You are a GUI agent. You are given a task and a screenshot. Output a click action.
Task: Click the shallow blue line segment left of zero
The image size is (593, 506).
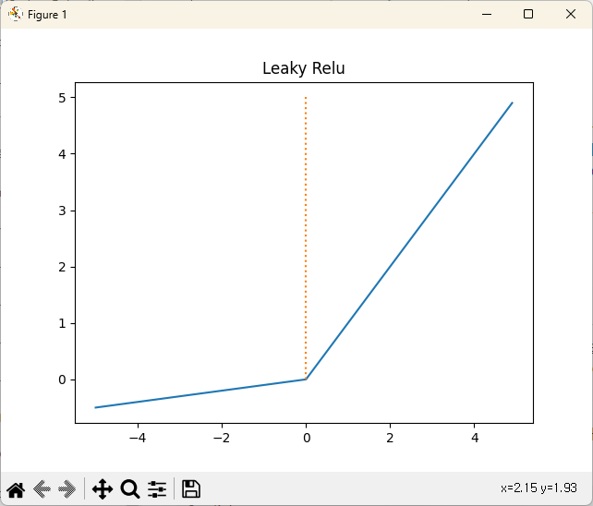(x=199, y=393)
